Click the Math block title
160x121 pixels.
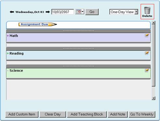(14, 36)
